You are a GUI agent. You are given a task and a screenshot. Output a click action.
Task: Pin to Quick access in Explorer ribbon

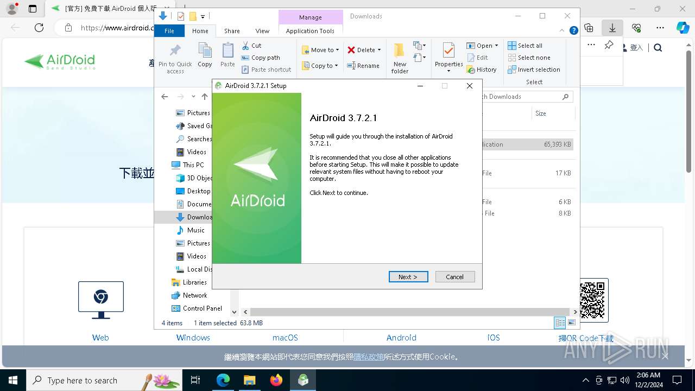tap(175, 58)
